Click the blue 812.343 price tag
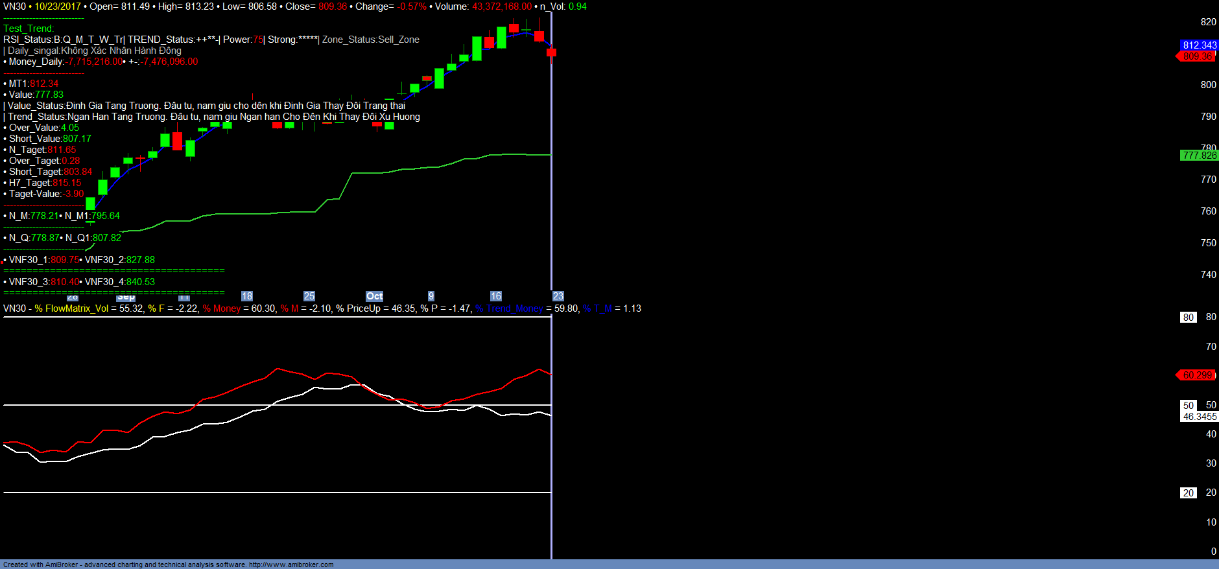 [1199, 45]
